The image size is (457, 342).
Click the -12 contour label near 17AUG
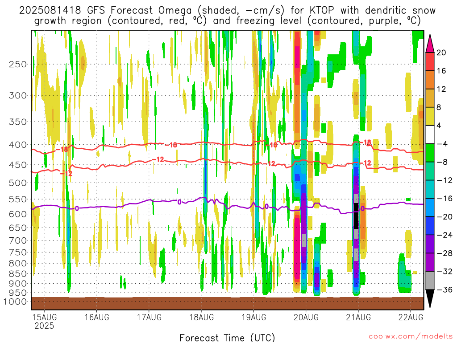158,159
